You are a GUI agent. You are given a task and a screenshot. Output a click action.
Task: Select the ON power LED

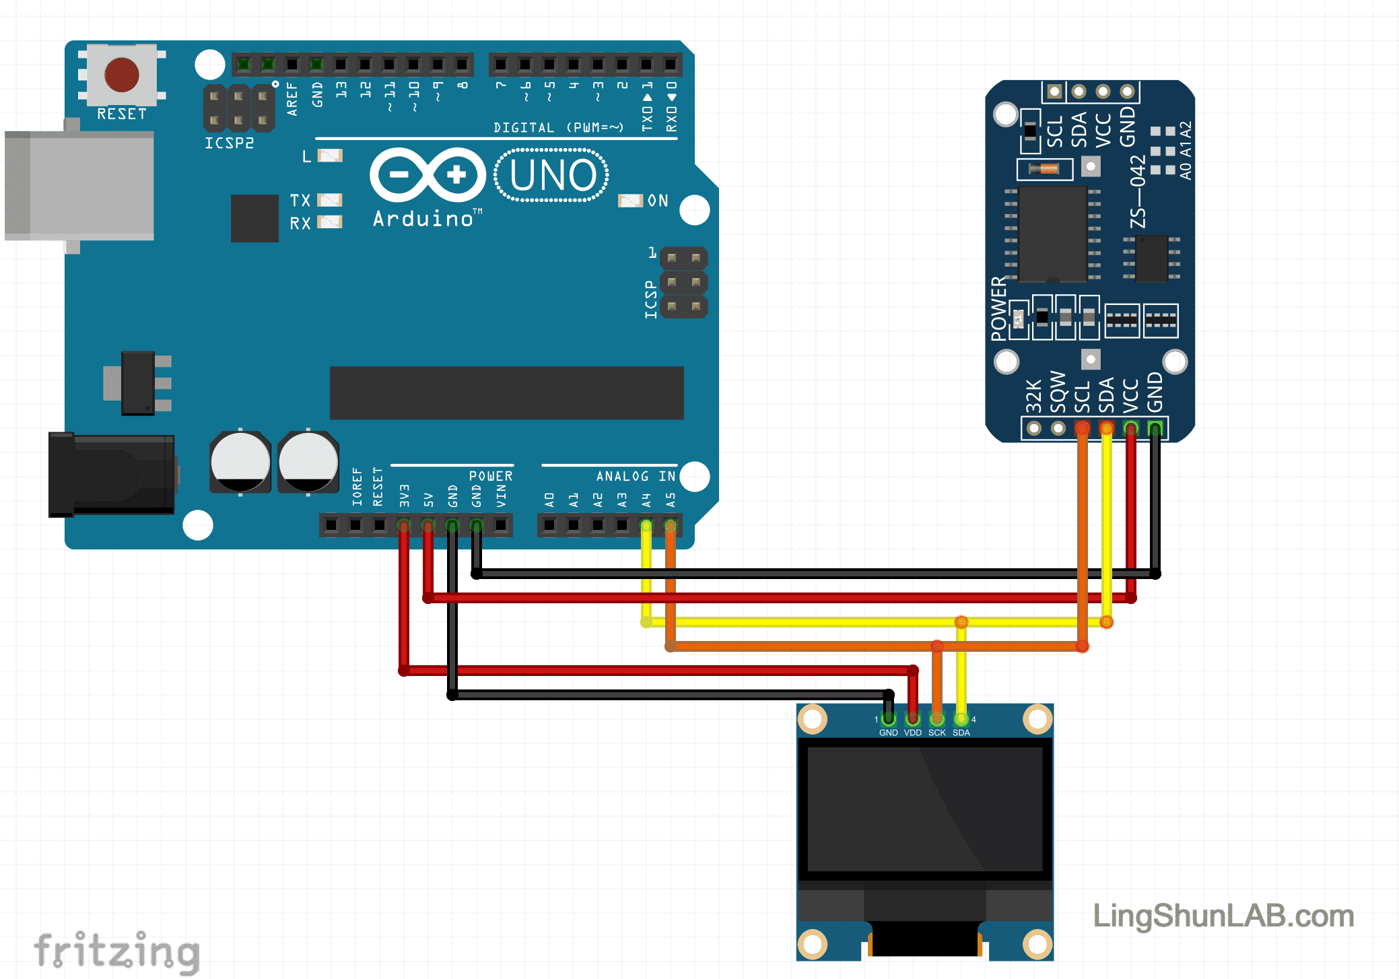[x=631, y=201]
